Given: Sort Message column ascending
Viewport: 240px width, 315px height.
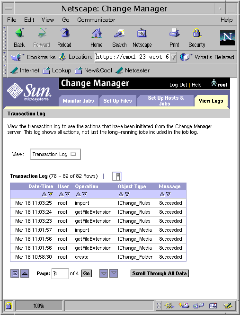Looking at the screenshot, I should pos(162,194).
